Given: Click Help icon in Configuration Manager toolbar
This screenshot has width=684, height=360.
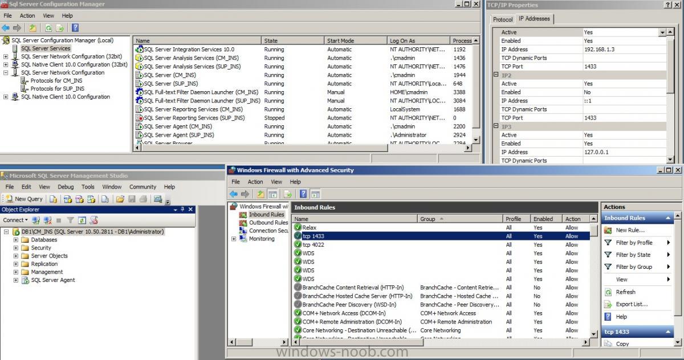Looking at the screenshot, I should (x=75, y=27).
